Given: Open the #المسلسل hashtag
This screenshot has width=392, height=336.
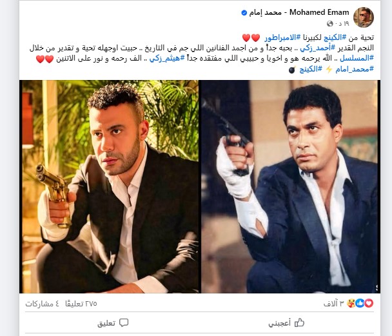Looking at the screenshot, I should 357,59.
